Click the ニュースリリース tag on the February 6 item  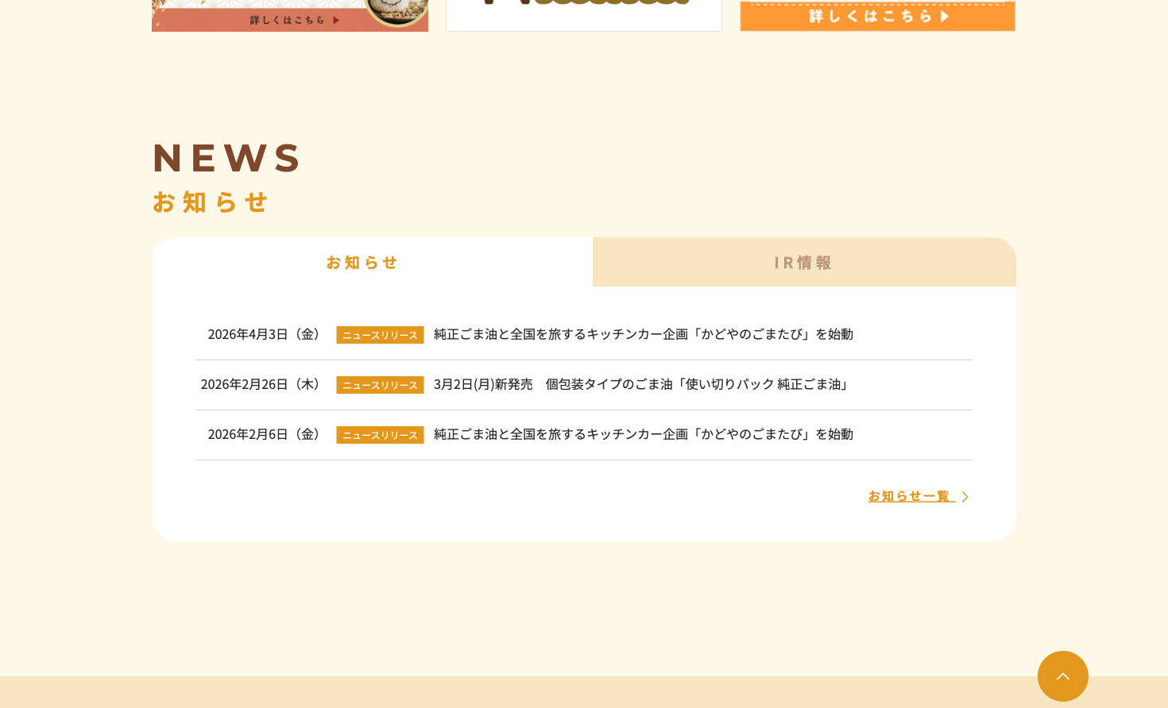[x=380, y=435]
